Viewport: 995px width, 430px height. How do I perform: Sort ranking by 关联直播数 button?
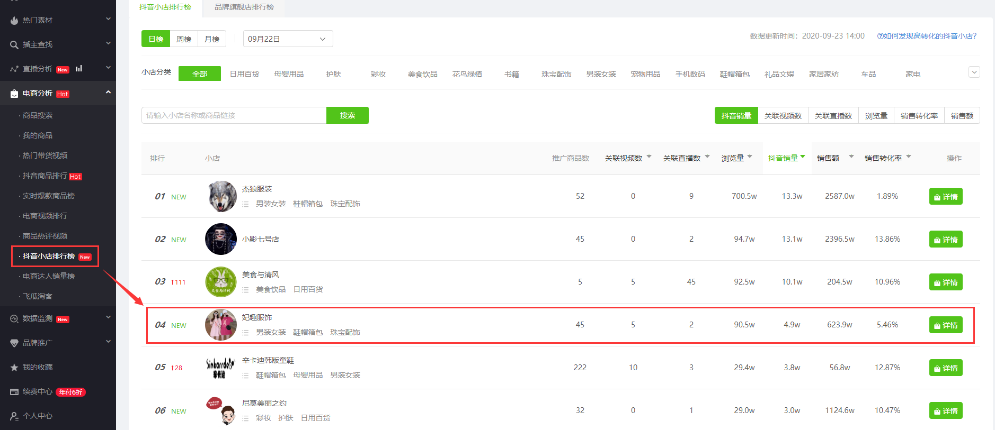click(833, 115)
